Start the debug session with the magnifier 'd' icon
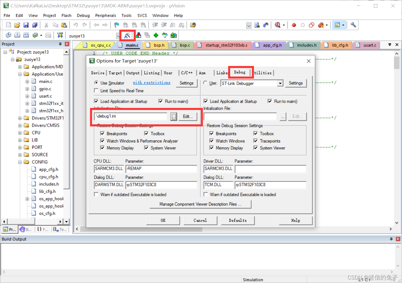 coord(278,25)
